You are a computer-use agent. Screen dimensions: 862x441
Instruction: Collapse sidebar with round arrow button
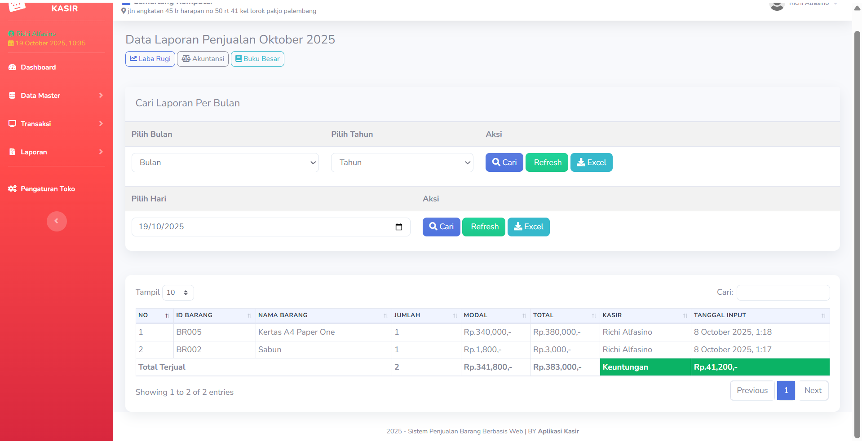(x=57, y=221)
